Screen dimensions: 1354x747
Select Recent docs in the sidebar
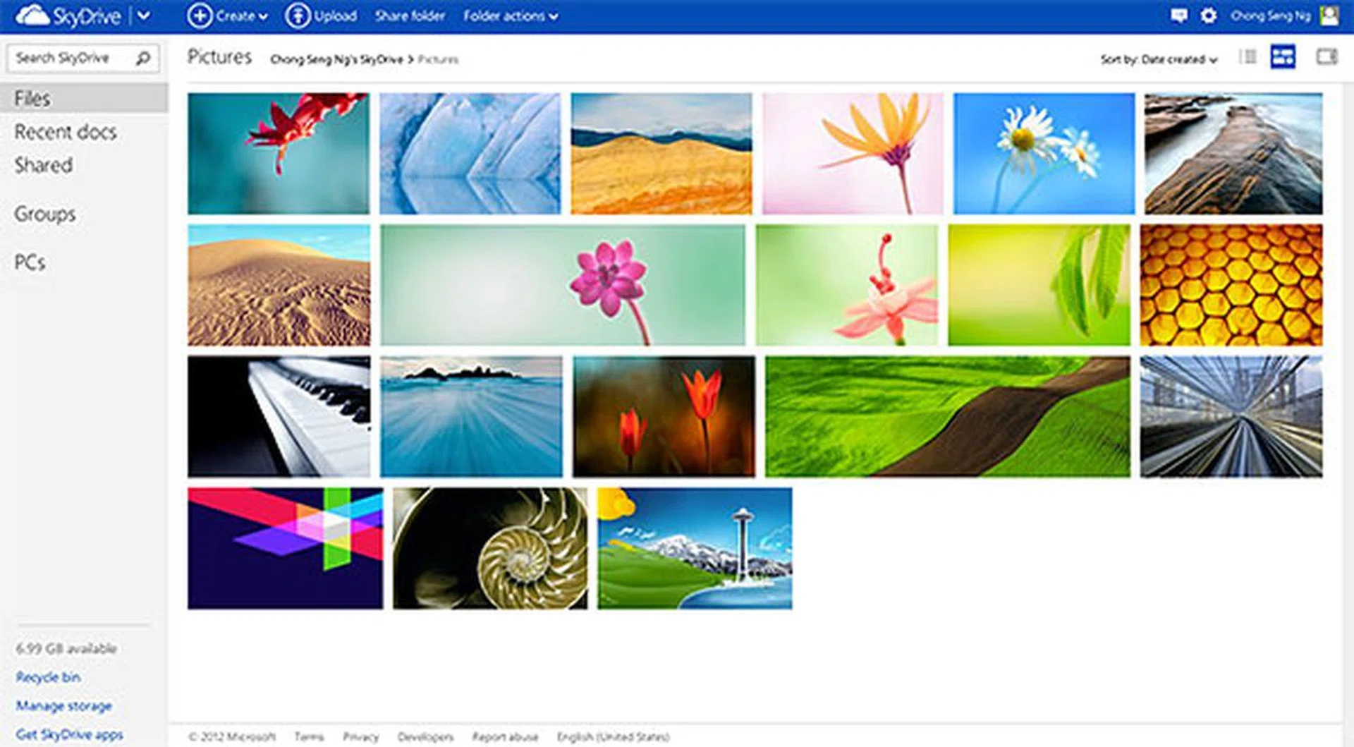point(66,132)
